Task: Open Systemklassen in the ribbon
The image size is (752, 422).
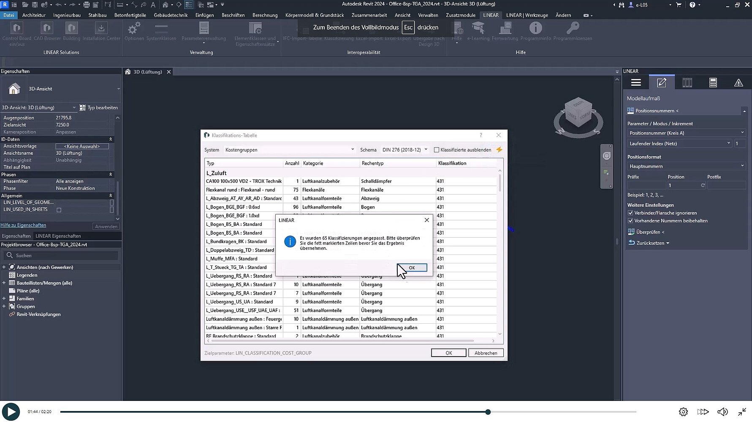Action: [161, 29]
